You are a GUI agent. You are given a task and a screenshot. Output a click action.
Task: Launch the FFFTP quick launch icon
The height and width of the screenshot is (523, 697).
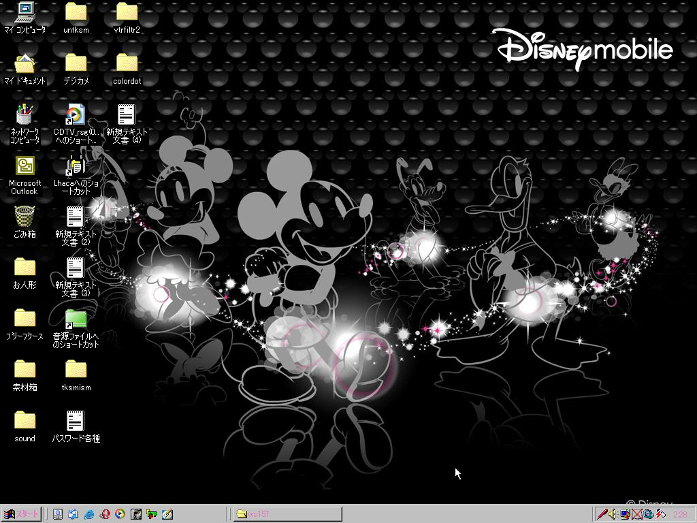(152, 514)
